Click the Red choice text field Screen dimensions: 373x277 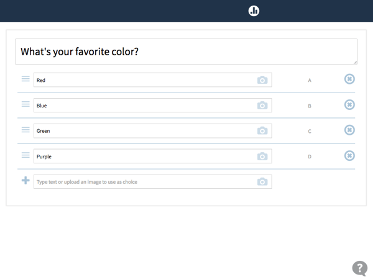tap(153, 80)
